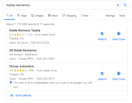
Task: Open website globe icon for Shorey Automotive
Action: coord(102,73)
